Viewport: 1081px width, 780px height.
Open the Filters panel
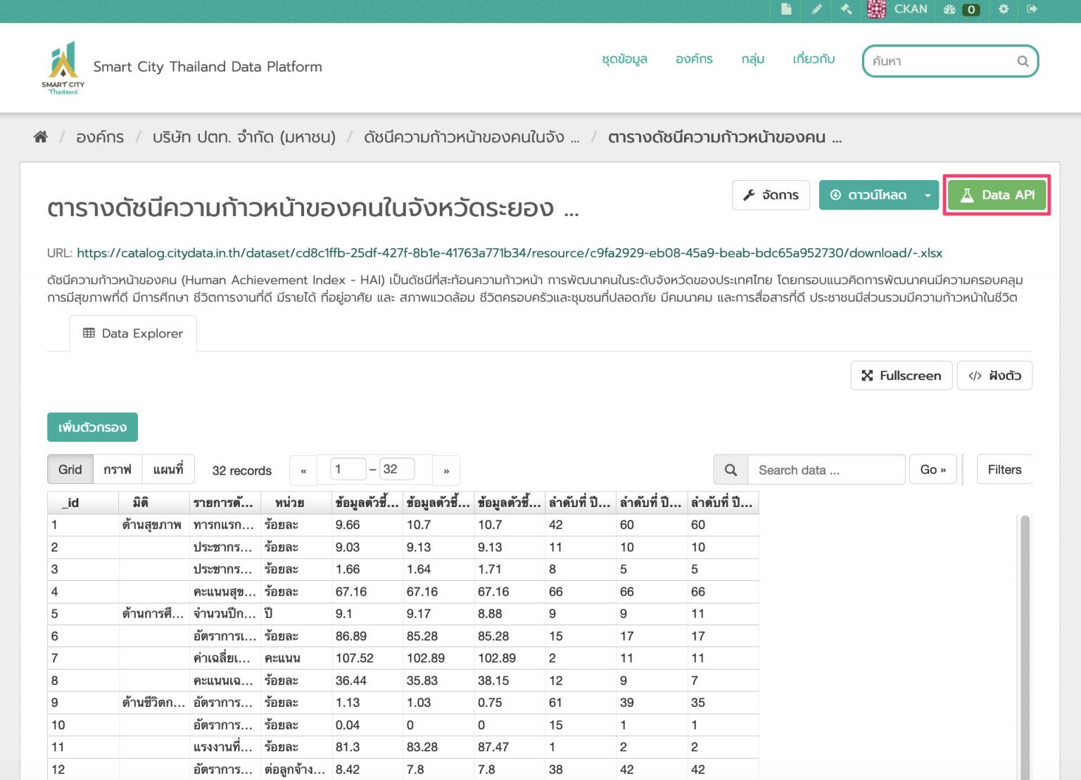point(1004,470)
